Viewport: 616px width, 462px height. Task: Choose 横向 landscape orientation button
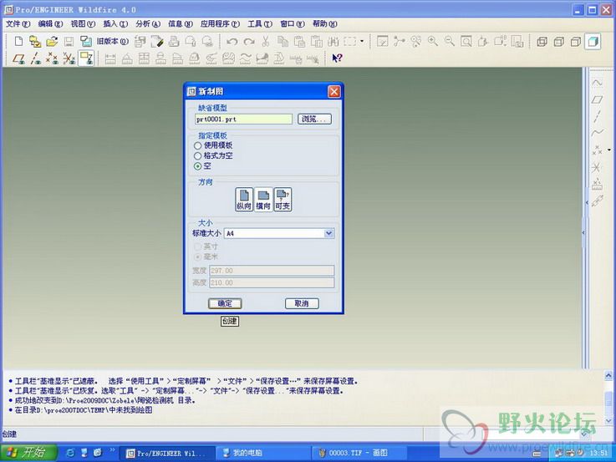tap(263, 199)
